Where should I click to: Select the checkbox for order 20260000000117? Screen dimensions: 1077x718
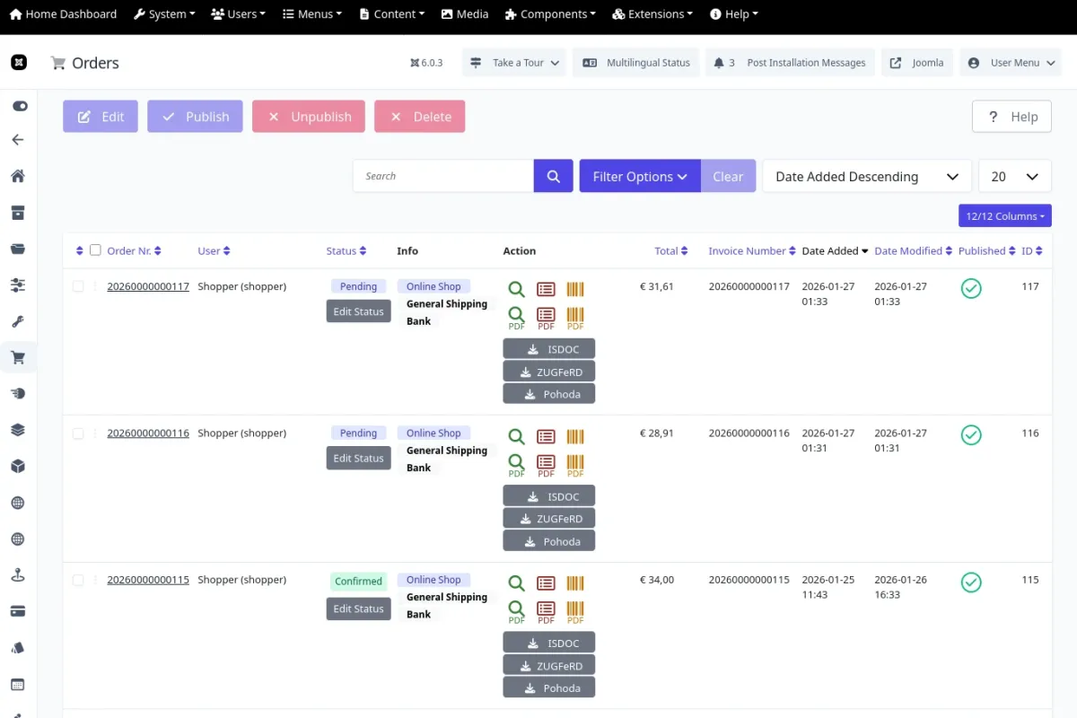click(78, 286)
